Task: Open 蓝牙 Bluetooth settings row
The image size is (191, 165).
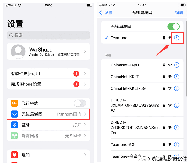Action: (49, 125)
